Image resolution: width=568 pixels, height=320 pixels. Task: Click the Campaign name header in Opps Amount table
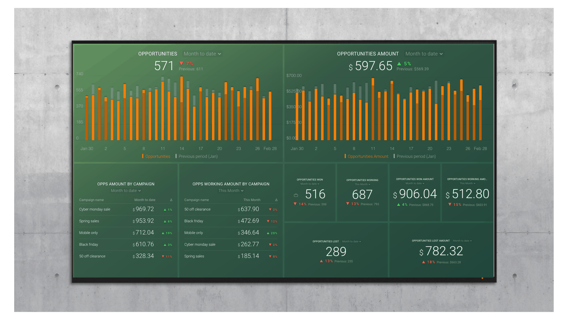pyautogui.click(x=91, y=200)
